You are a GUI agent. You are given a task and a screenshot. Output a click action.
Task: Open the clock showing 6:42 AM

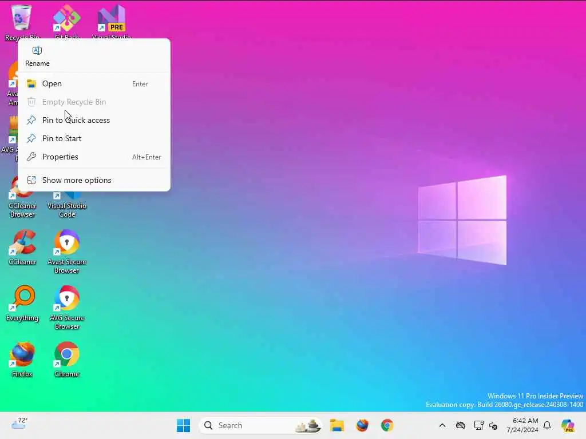point(522,425)
